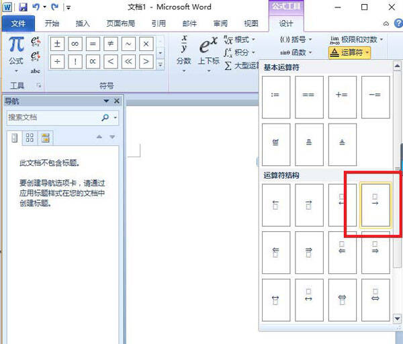Open search options arrow beside magnifier
Image resolution: width=403 pixels, height=344 pixels.
pos(116,118)
